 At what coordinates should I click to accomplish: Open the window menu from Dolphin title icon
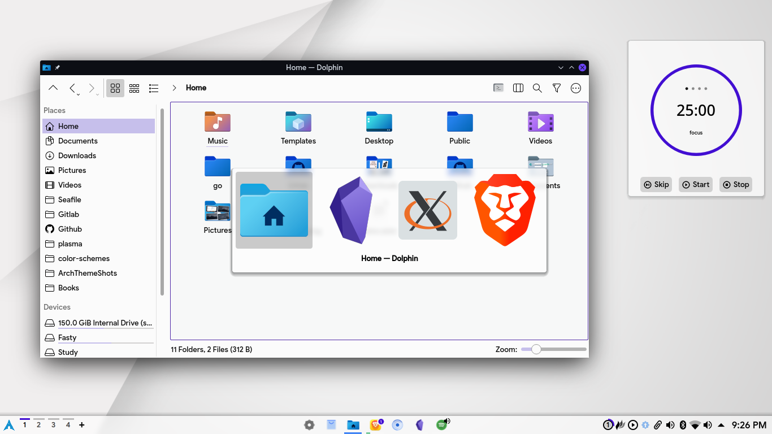46,67
